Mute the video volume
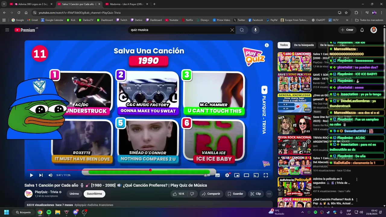 (50, 175)
